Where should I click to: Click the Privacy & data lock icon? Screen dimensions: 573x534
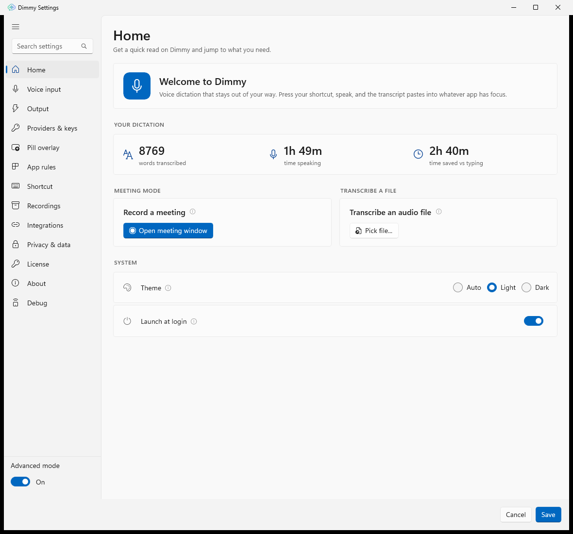click(x=16, y=244)
